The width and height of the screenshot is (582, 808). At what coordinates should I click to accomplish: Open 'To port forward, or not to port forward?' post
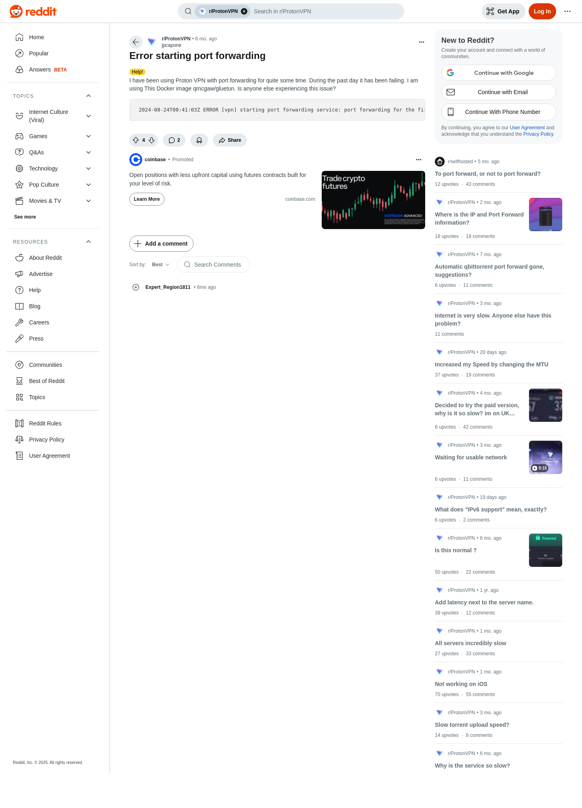click(x=487, y=174)
